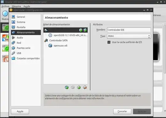Open the Sistema settings category

click(x=26, y=22)
